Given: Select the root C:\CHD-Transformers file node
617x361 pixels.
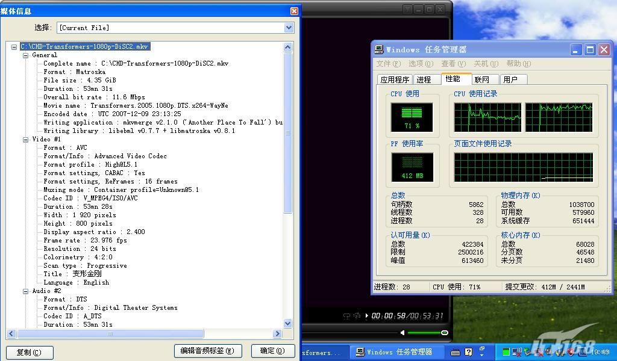Looking at the screenshot, I should 85,47.
